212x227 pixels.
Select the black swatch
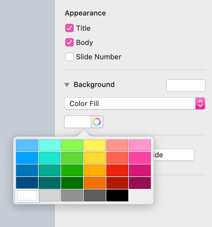click(117, 195)
